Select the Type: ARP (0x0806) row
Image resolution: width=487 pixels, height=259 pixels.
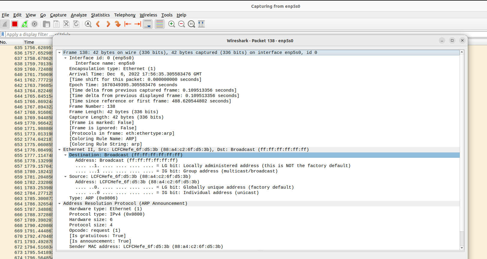[x=258, y=198]
